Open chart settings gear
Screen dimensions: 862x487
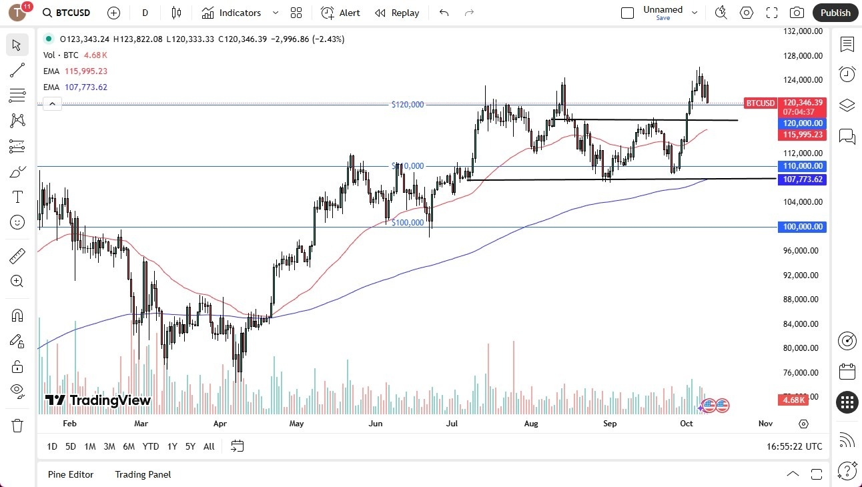(746, 12)
